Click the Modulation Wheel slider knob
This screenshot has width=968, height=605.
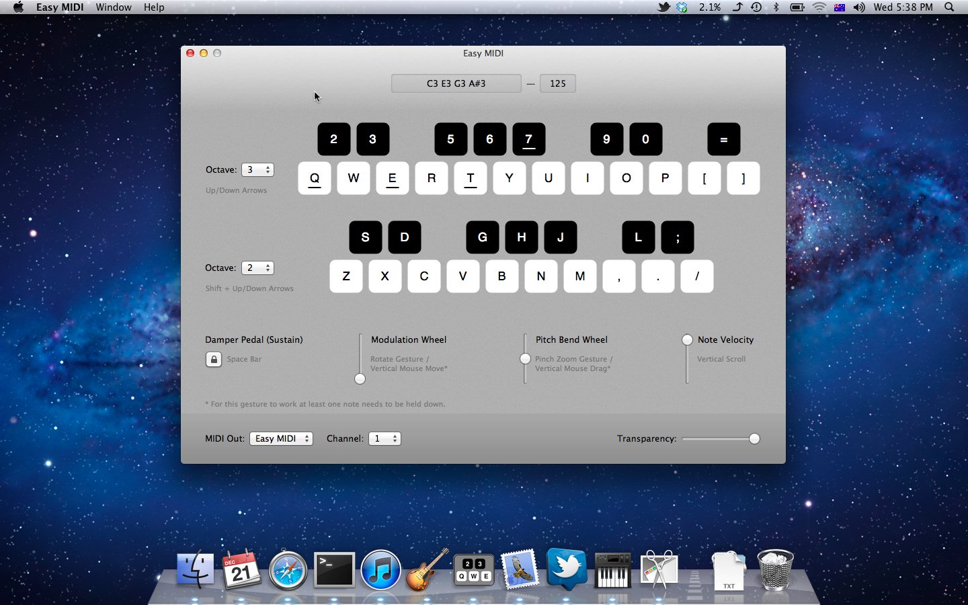[x=360, y=379]
